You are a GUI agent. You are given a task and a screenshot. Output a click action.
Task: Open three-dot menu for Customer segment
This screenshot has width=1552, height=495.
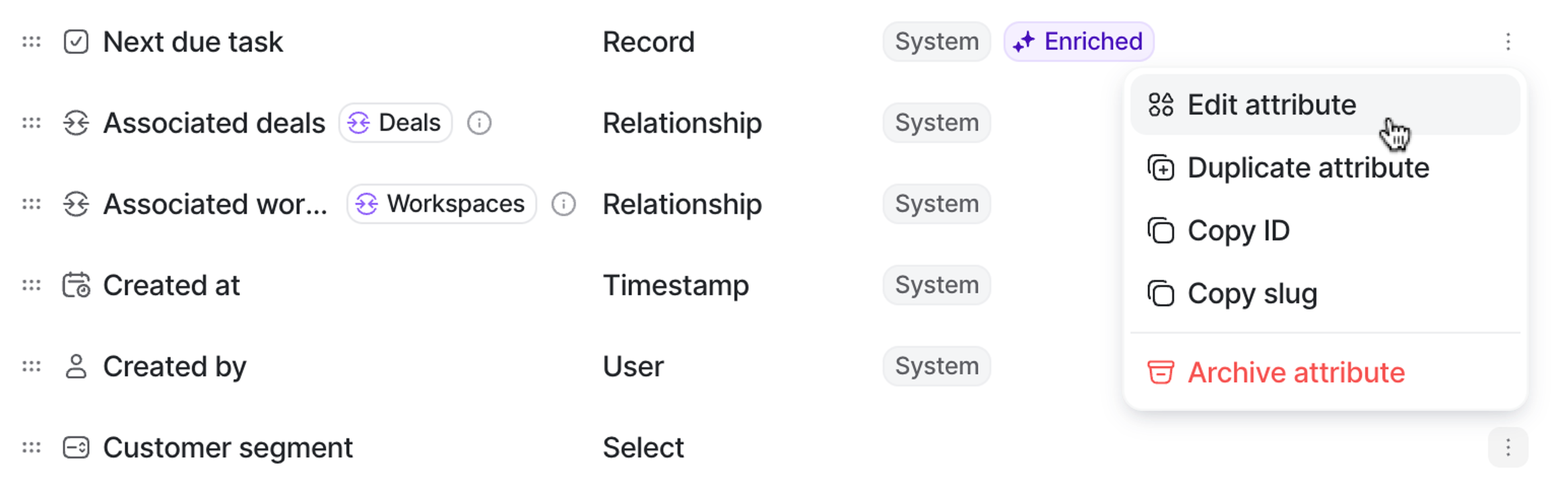point(1508,447)
